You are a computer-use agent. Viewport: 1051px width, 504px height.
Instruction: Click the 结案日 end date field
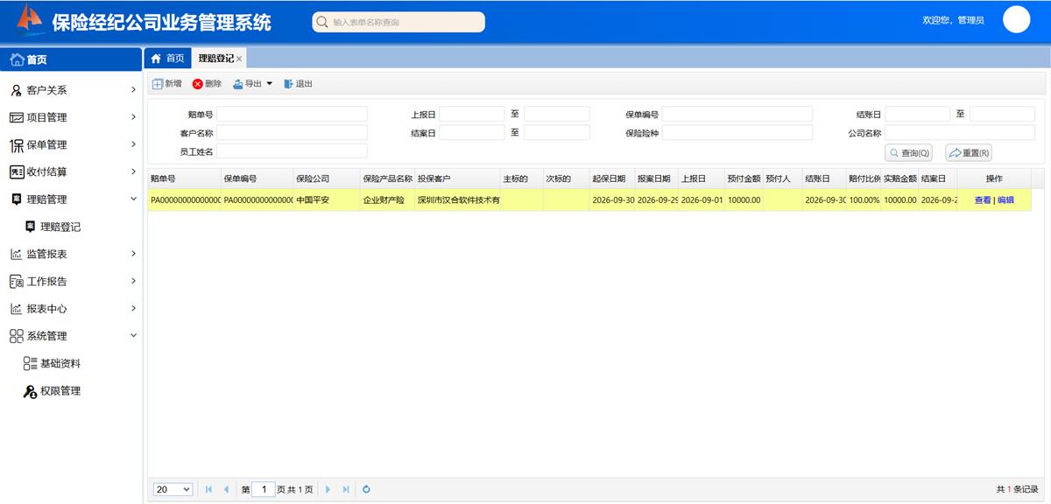[x=557, y=133]
